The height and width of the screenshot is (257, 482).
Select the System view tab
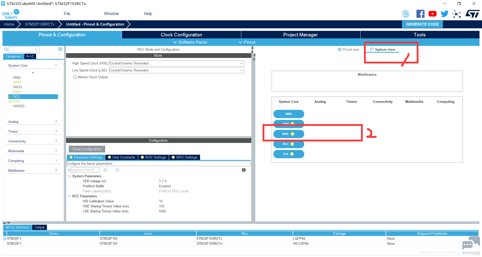(383, 49)
